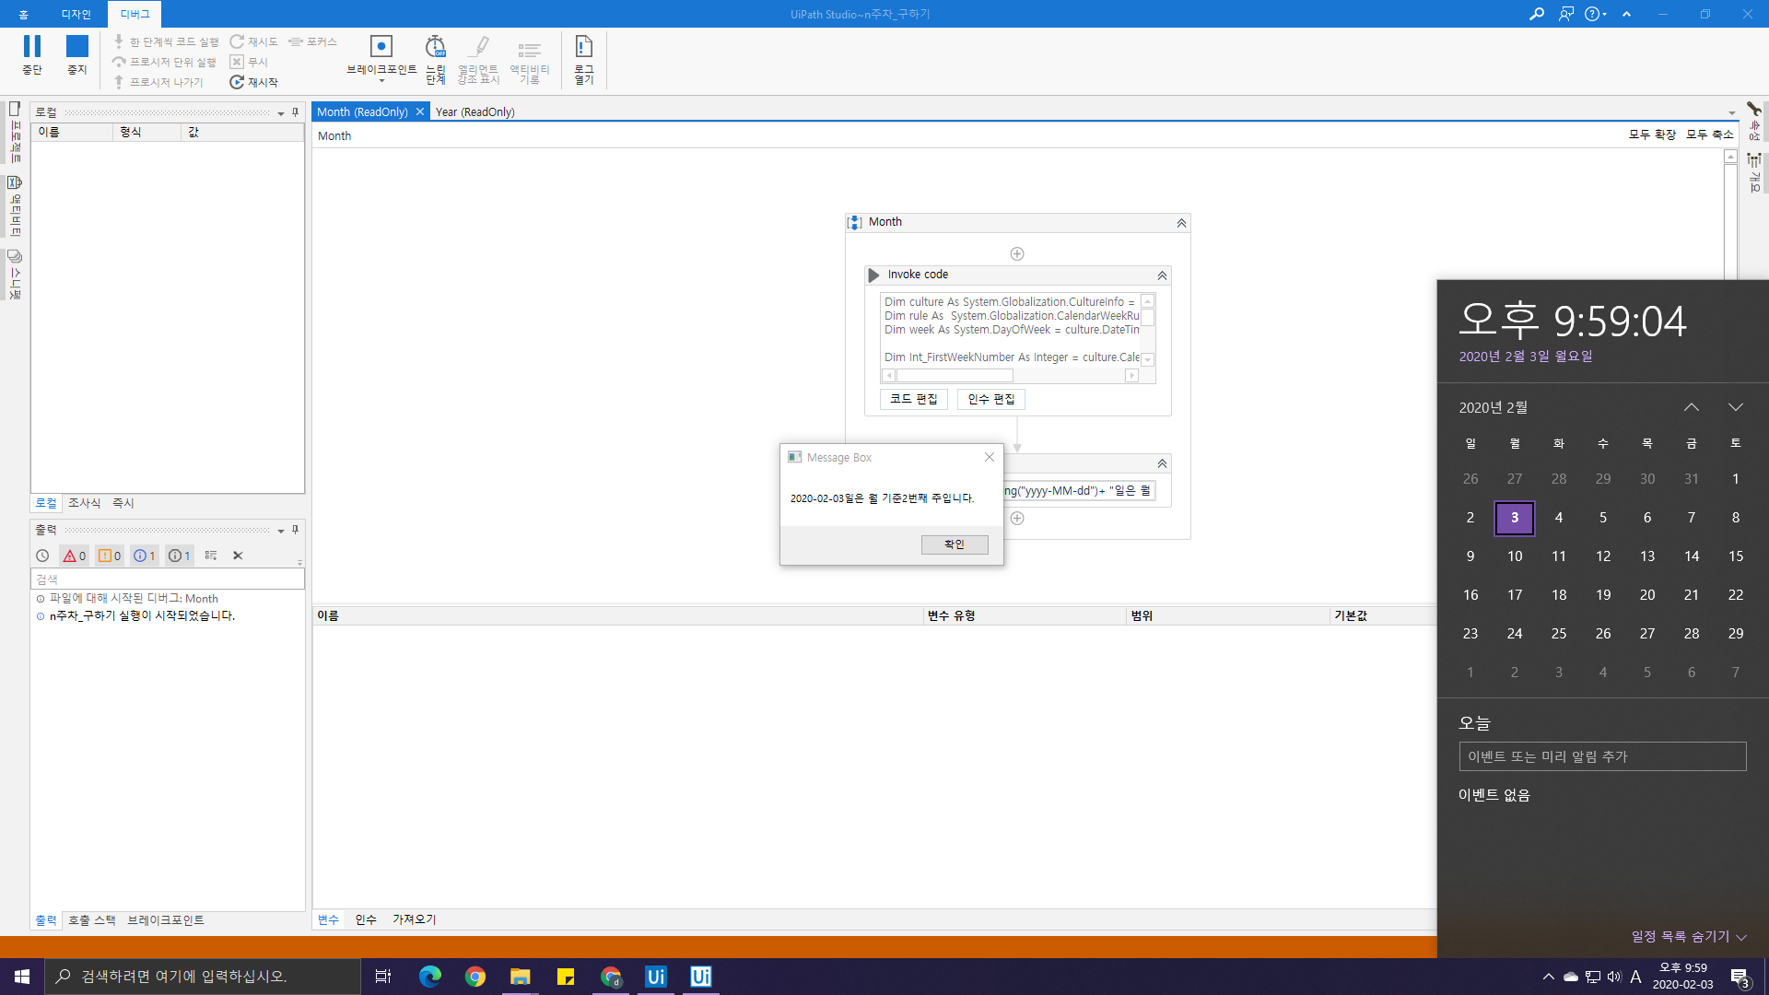Viewport: 1769px width, 995px height.
Task: Toggle warning message filter in output panel
Action: click(x=110, y=556)
